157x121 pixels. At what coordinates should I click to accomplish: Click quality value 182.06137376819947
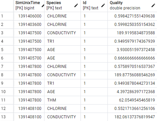[132, 117]
